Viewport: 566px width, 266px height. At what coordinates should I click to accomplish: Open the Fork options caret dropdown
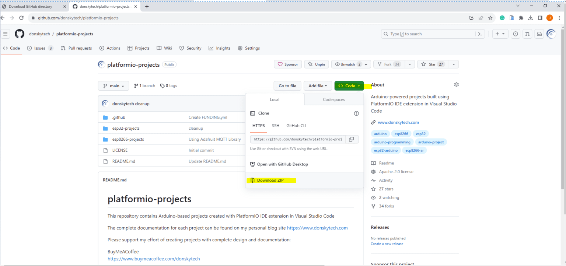click(x=409, y=64)
